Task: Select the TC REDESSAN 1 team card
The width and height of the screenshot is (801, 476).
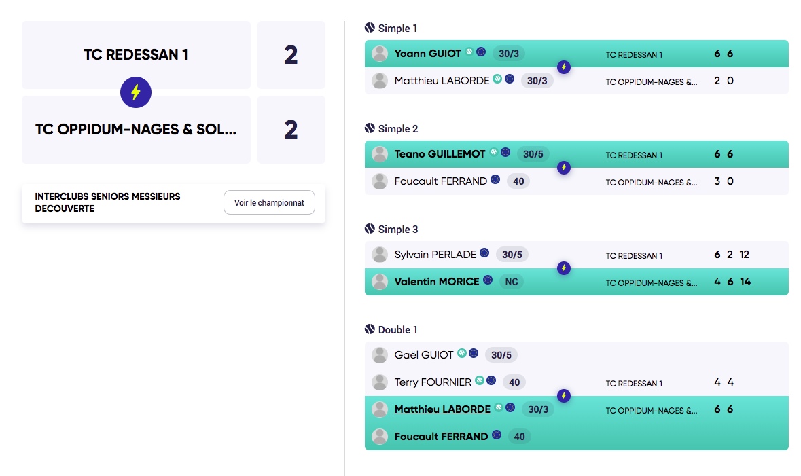Action: pyautogui.click(x=136, y=54)
